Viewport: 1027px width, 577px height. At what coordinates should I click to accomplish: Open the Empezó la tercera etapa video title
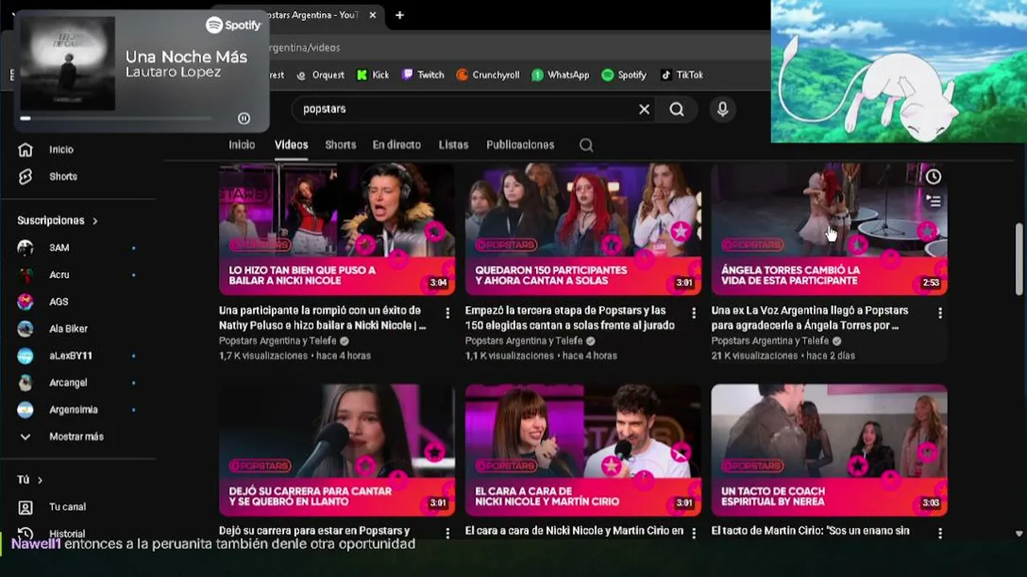coord(570,318)
